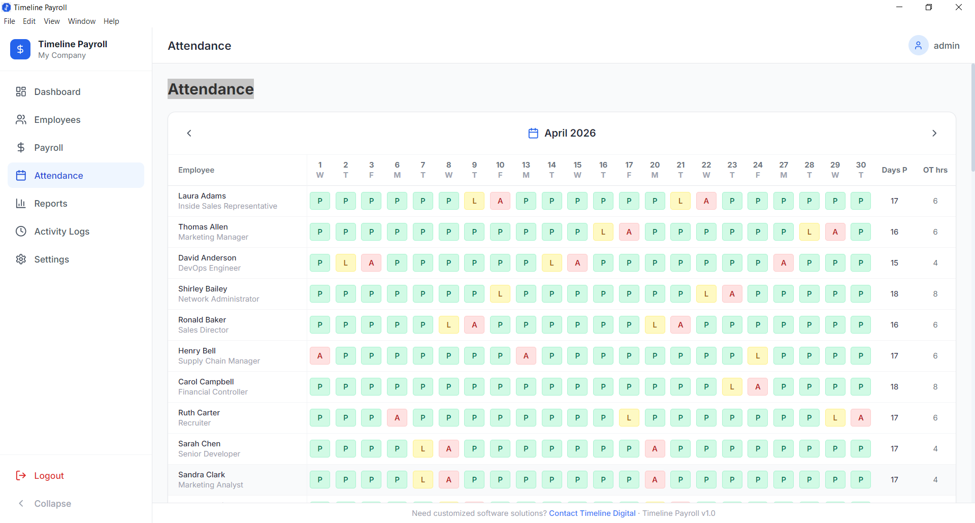Open the File menu

9,21
